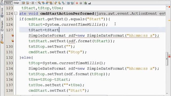Stop macro recording with the square icon
This screenshot has width=171, height=96.
coord(81,3)
